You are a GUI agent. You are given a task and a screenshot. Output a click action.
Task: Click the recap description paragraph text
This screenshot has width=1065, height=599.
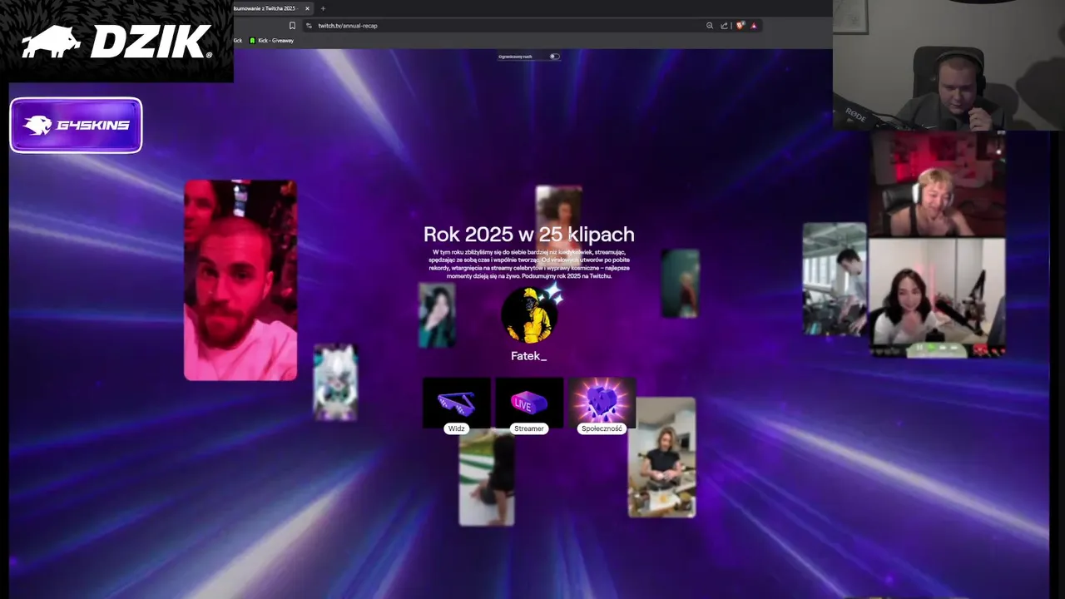[529, 264]
